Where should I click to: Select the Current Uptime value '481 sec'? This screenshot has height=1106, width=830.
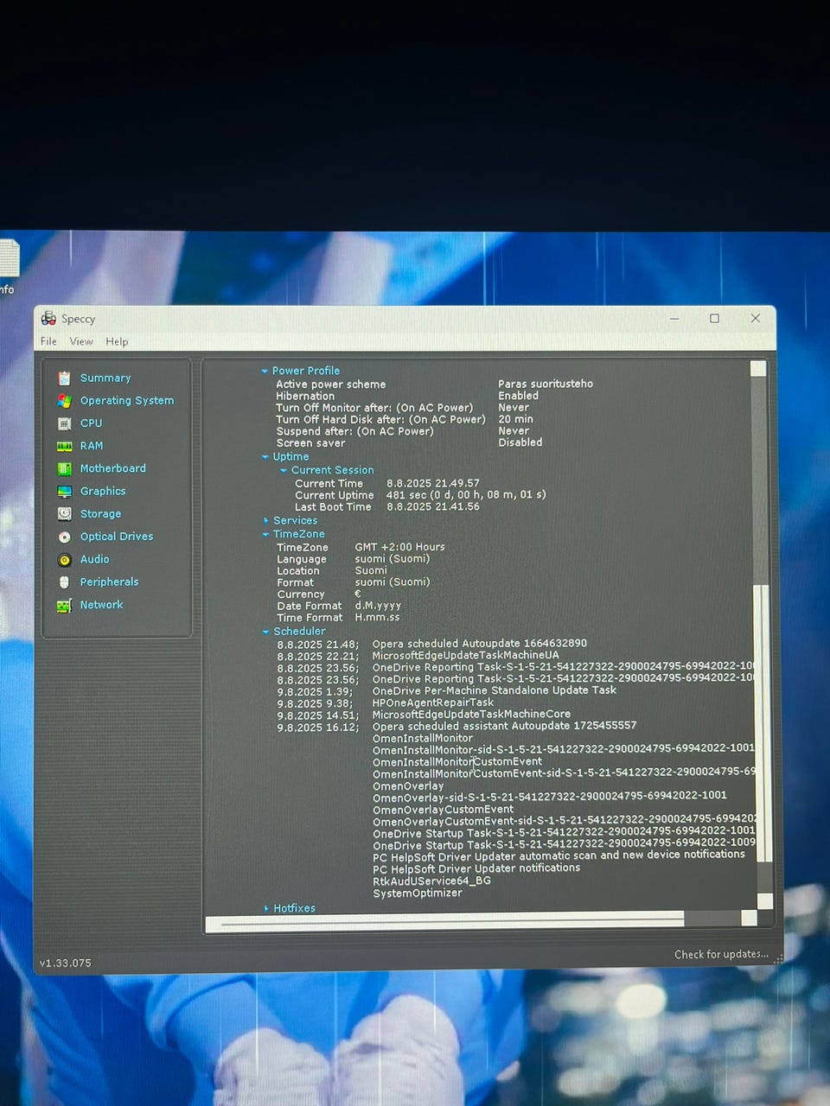(x=466, y=495)
